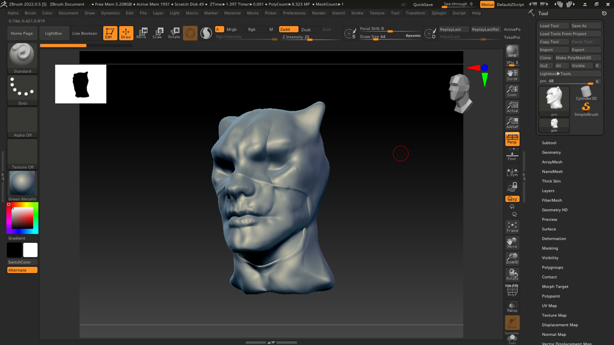Open the Zplugin menu

click(438, 13)
